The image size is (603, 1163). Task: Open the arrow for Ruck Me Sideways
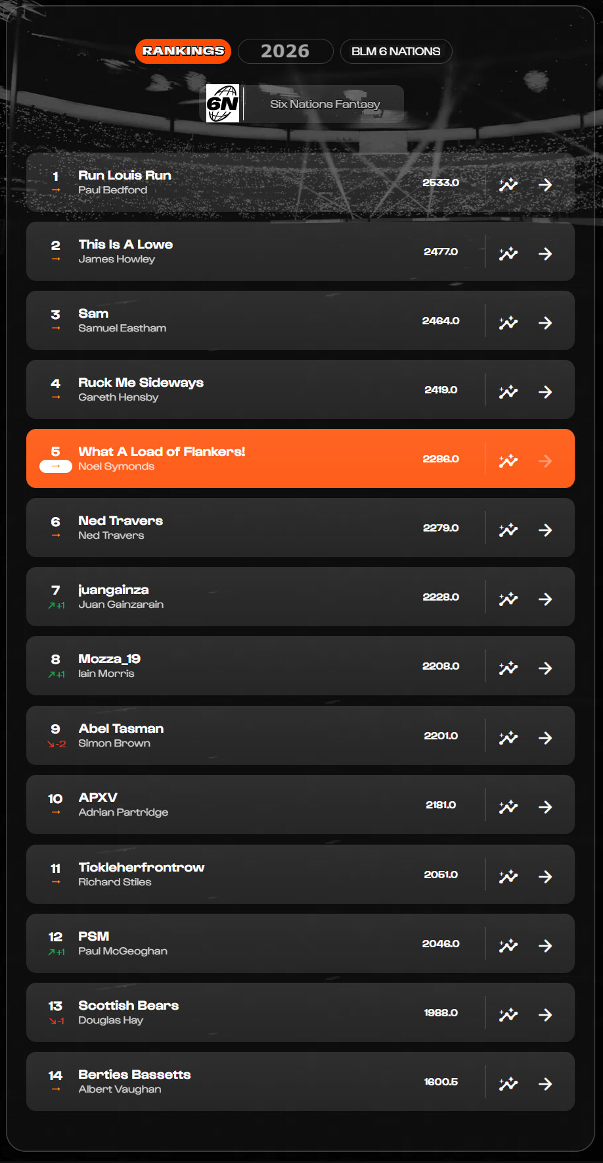tap(545, 392)
